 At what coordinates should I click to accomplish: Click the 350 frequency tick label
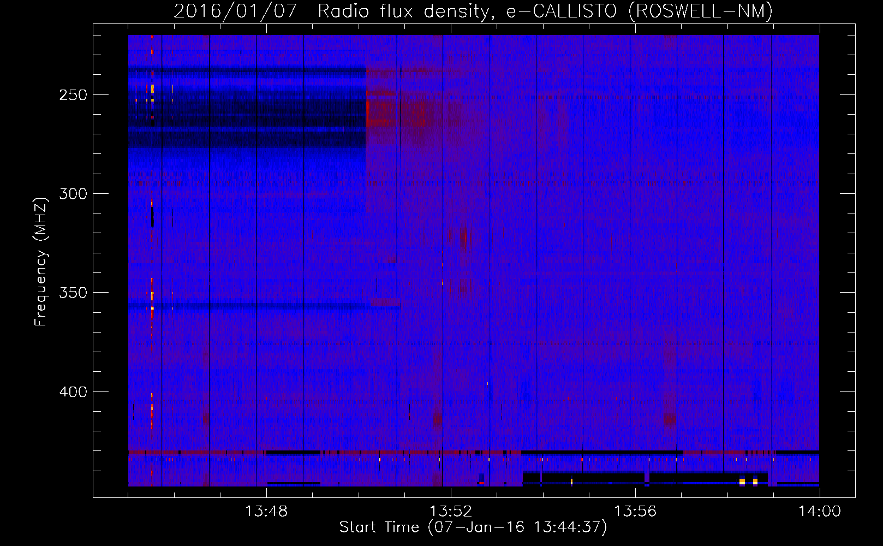73,293
